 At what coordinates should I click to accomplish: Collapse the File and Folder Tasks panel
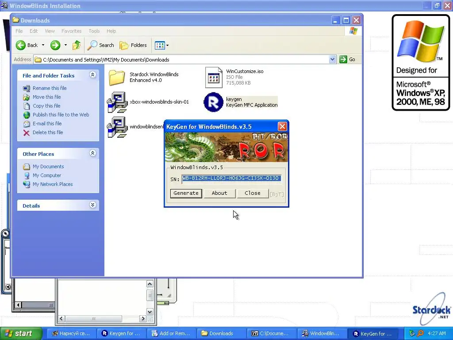[x=92, y=75]
